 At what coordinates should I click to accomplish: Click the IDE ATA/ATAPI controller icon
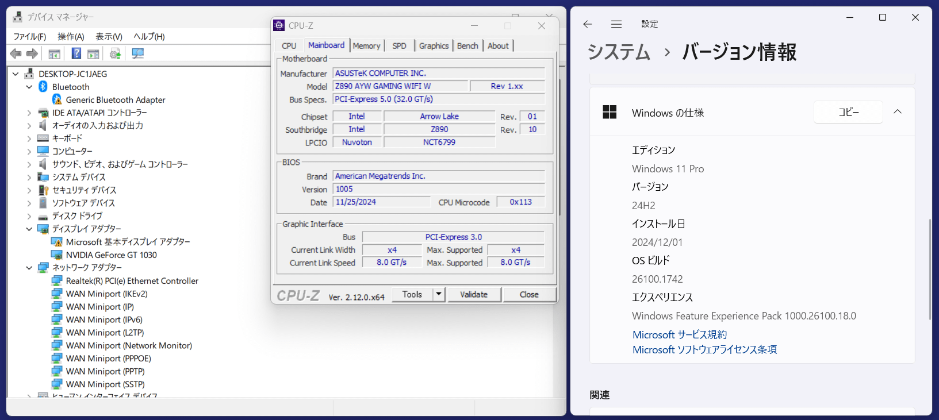(43, 113)
